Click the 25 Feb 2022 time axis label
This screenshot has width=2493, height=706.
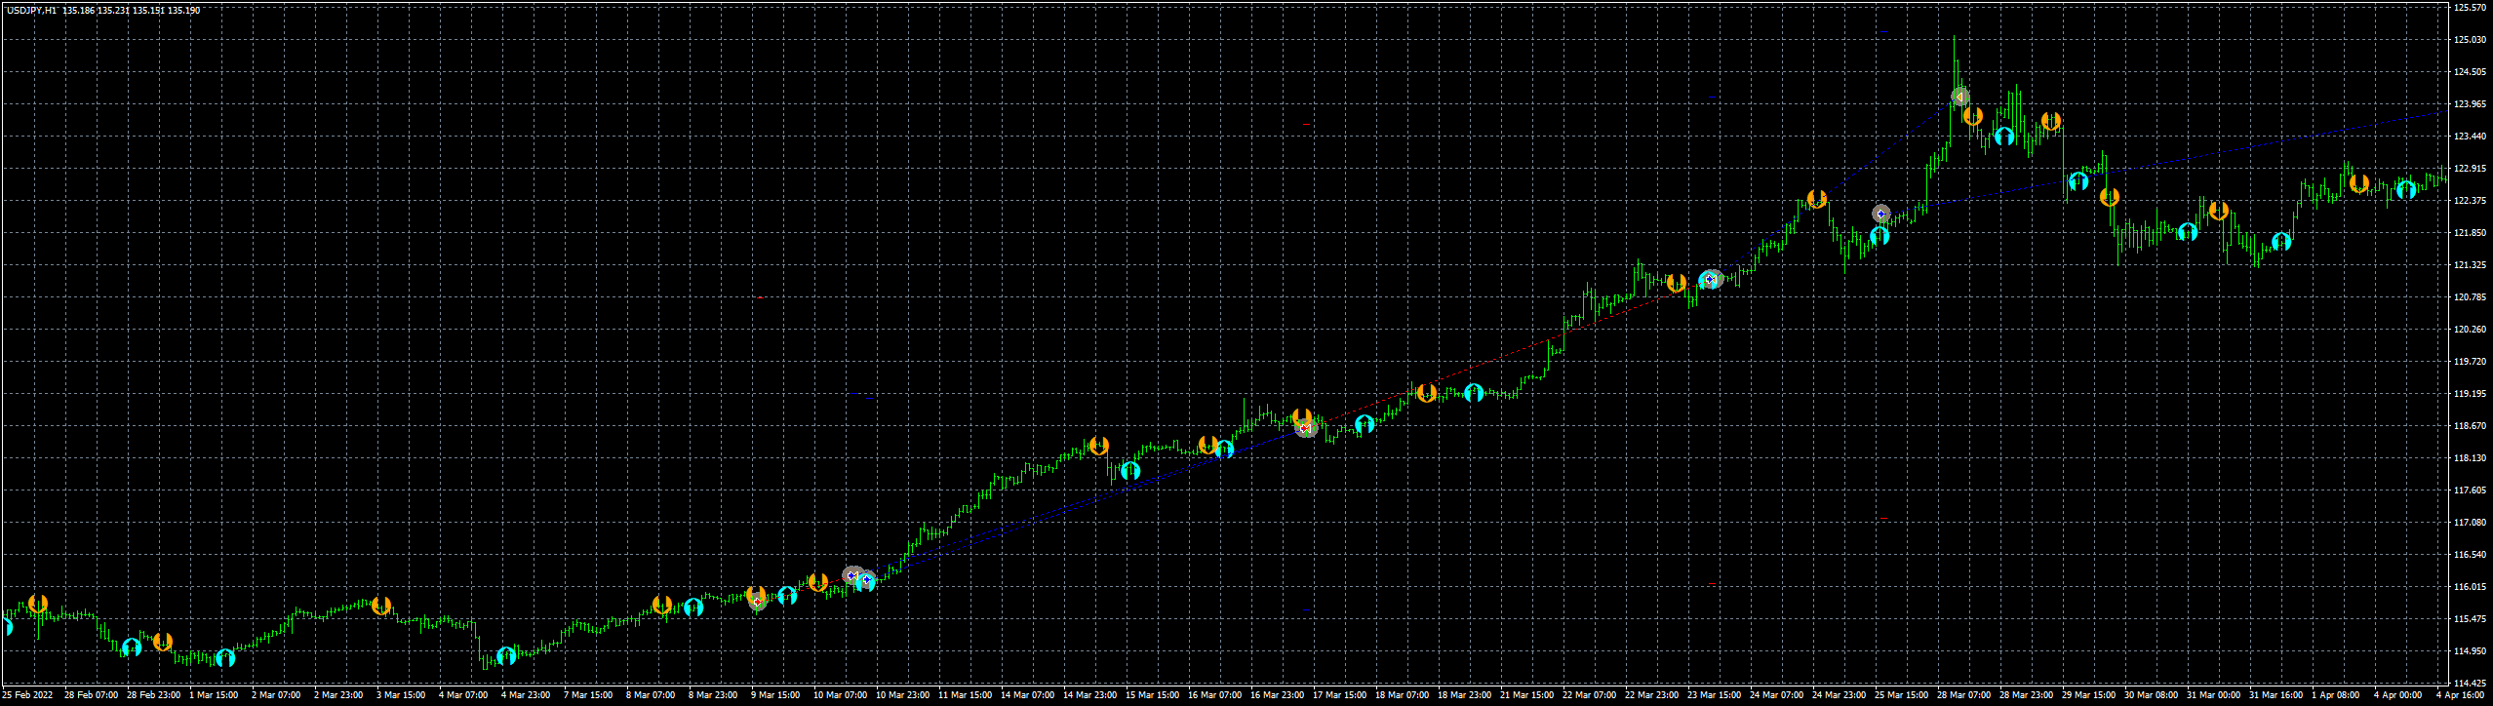point(27,695)
